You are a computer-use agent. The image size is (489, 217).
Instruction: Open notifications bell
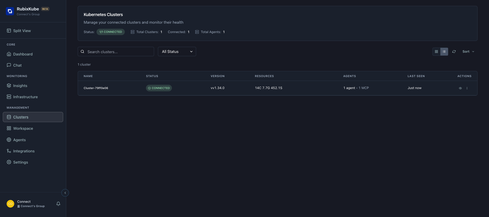pyautogui.click(x=58, y=204)
